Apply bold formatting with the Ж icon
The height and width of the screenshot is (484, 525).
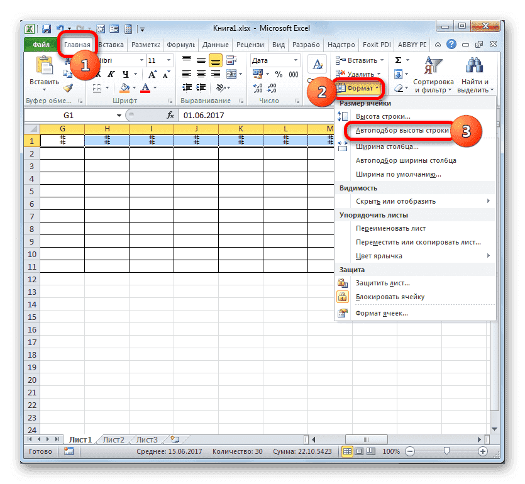(x=99, y=73)
